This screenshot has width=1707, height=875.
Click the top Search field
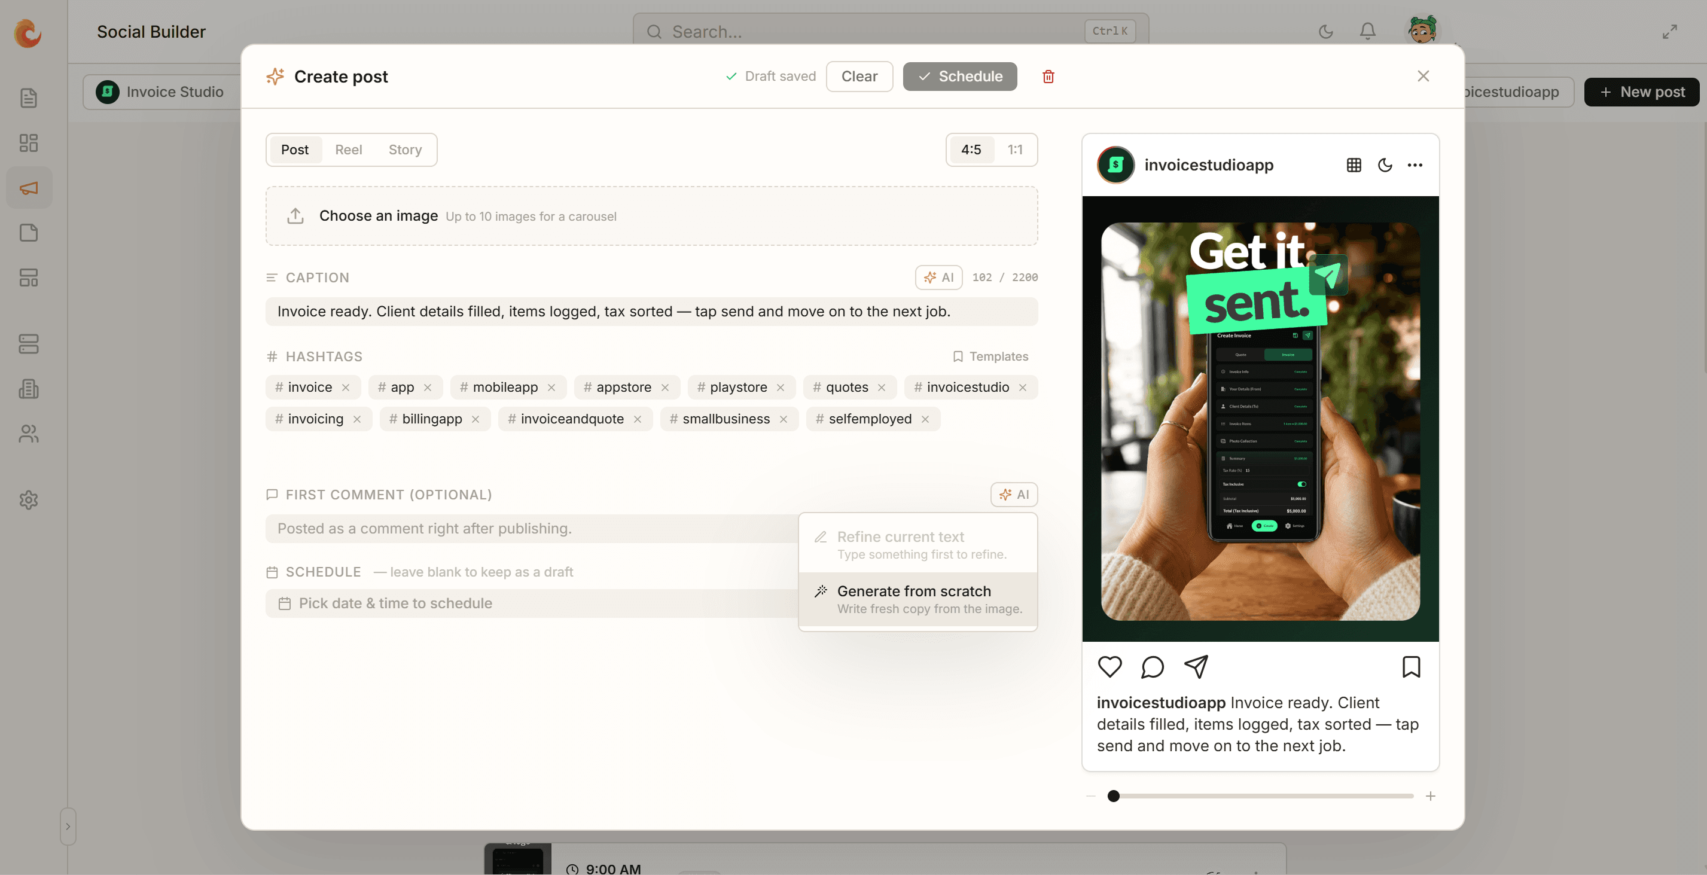coord(891,31)
